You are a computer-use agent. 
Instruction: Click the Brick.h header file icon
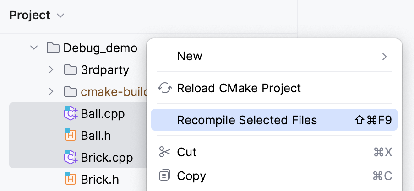tap(71, 180)
